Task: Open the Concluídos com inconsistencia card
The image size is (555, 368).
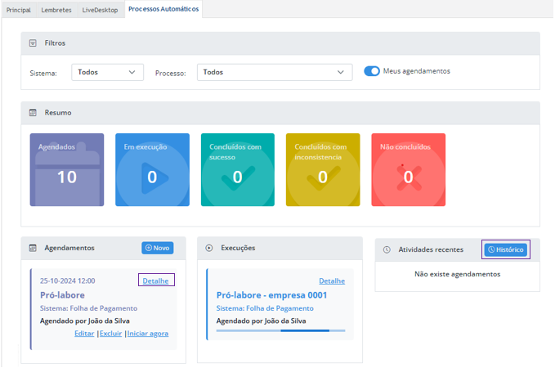Action: click(323, 169)
